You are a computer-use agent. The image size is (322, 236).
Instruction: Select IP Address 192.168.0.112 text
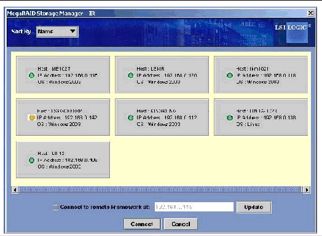click(167, 117)
